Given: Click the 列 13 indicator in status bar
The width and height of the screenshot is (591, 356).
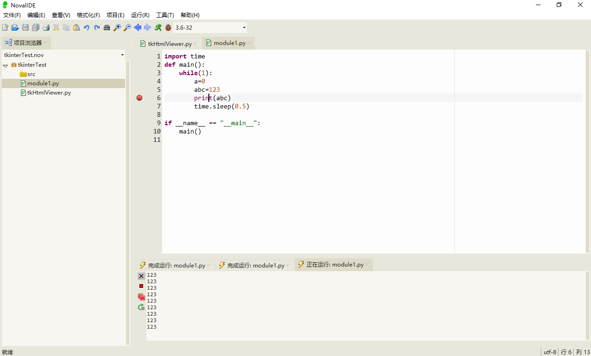Looking at the screenshot, I should [583, 352].
